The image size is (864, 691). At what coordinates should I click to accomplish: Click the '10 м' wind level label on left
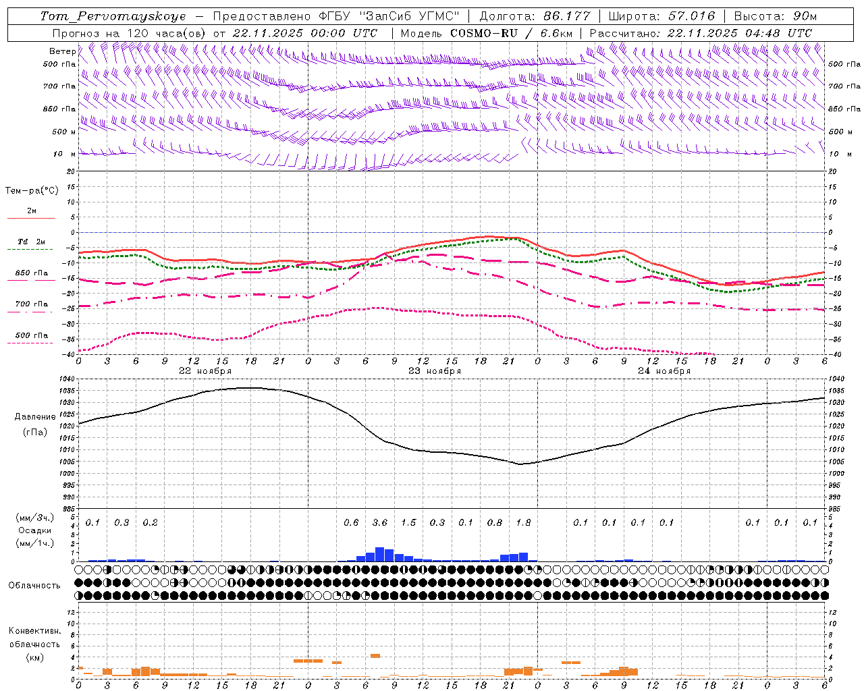coord(64,154)
